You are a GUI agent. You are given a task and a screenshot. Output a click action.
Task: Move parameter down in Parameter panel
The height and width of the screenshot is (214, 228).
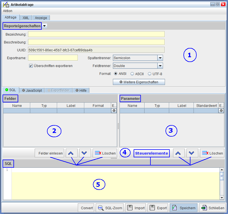[191, 153]
